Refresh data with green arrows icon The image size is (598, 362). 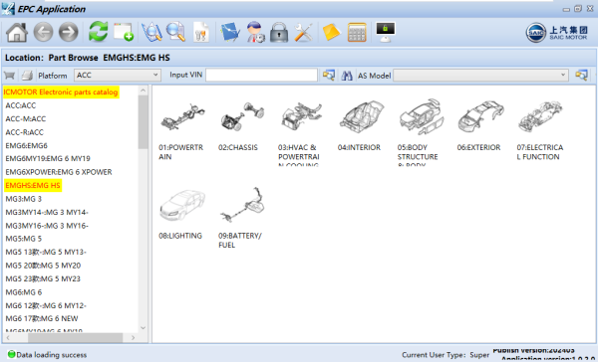click(x=98, y=32)
